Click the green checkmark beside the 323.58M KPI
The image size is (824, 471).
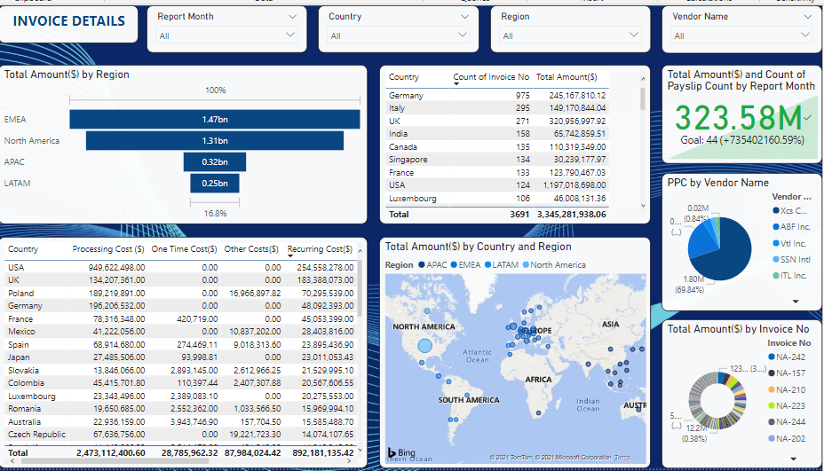pos(807,118)
